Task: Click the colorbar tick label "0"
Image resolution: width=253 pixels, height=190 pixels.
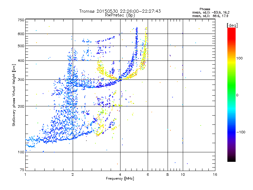Action: tap(237, 95)
